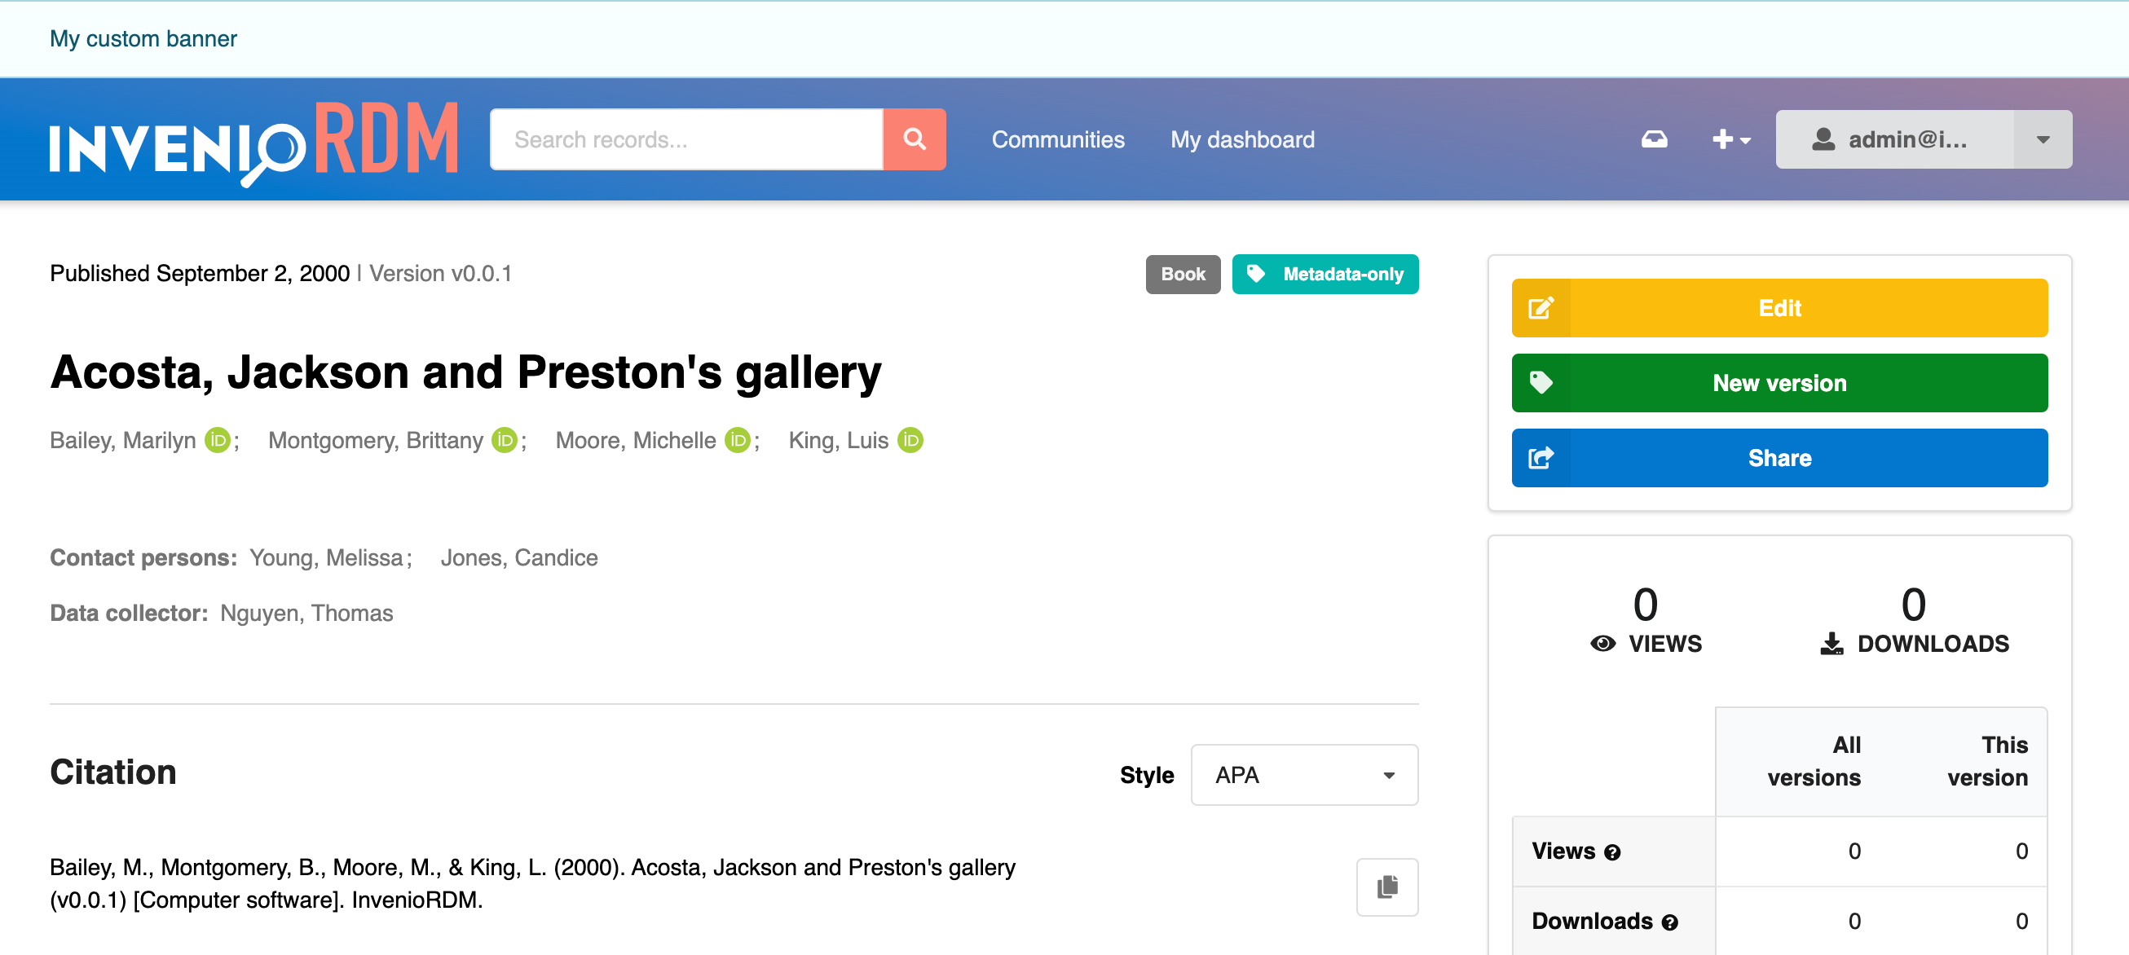Click the InvenioRDM logo
Image resolution: width=2129 pixels, height=955 pixels.
click(x=253, y=140)
